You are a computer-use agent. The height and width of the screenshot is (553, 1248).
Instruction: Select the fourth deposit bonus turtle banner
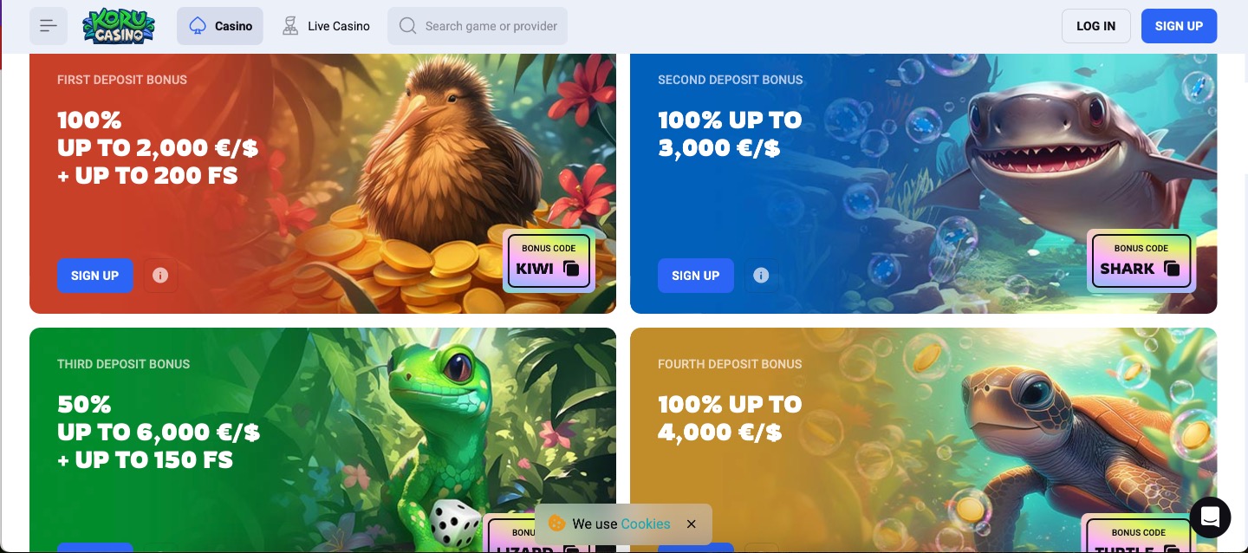click(923, 440)
